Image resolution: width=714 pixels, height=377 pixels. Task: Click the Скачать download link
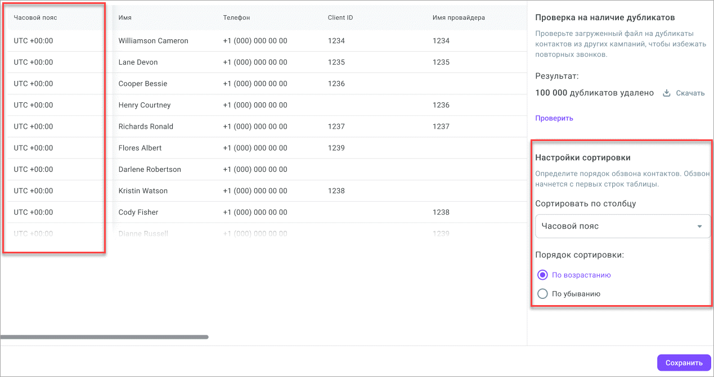pyautogui.click(x=690, y=93)
